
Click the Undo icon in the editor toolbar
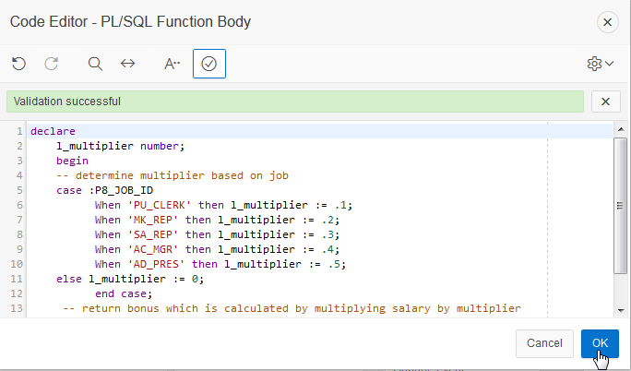[19, 64]
